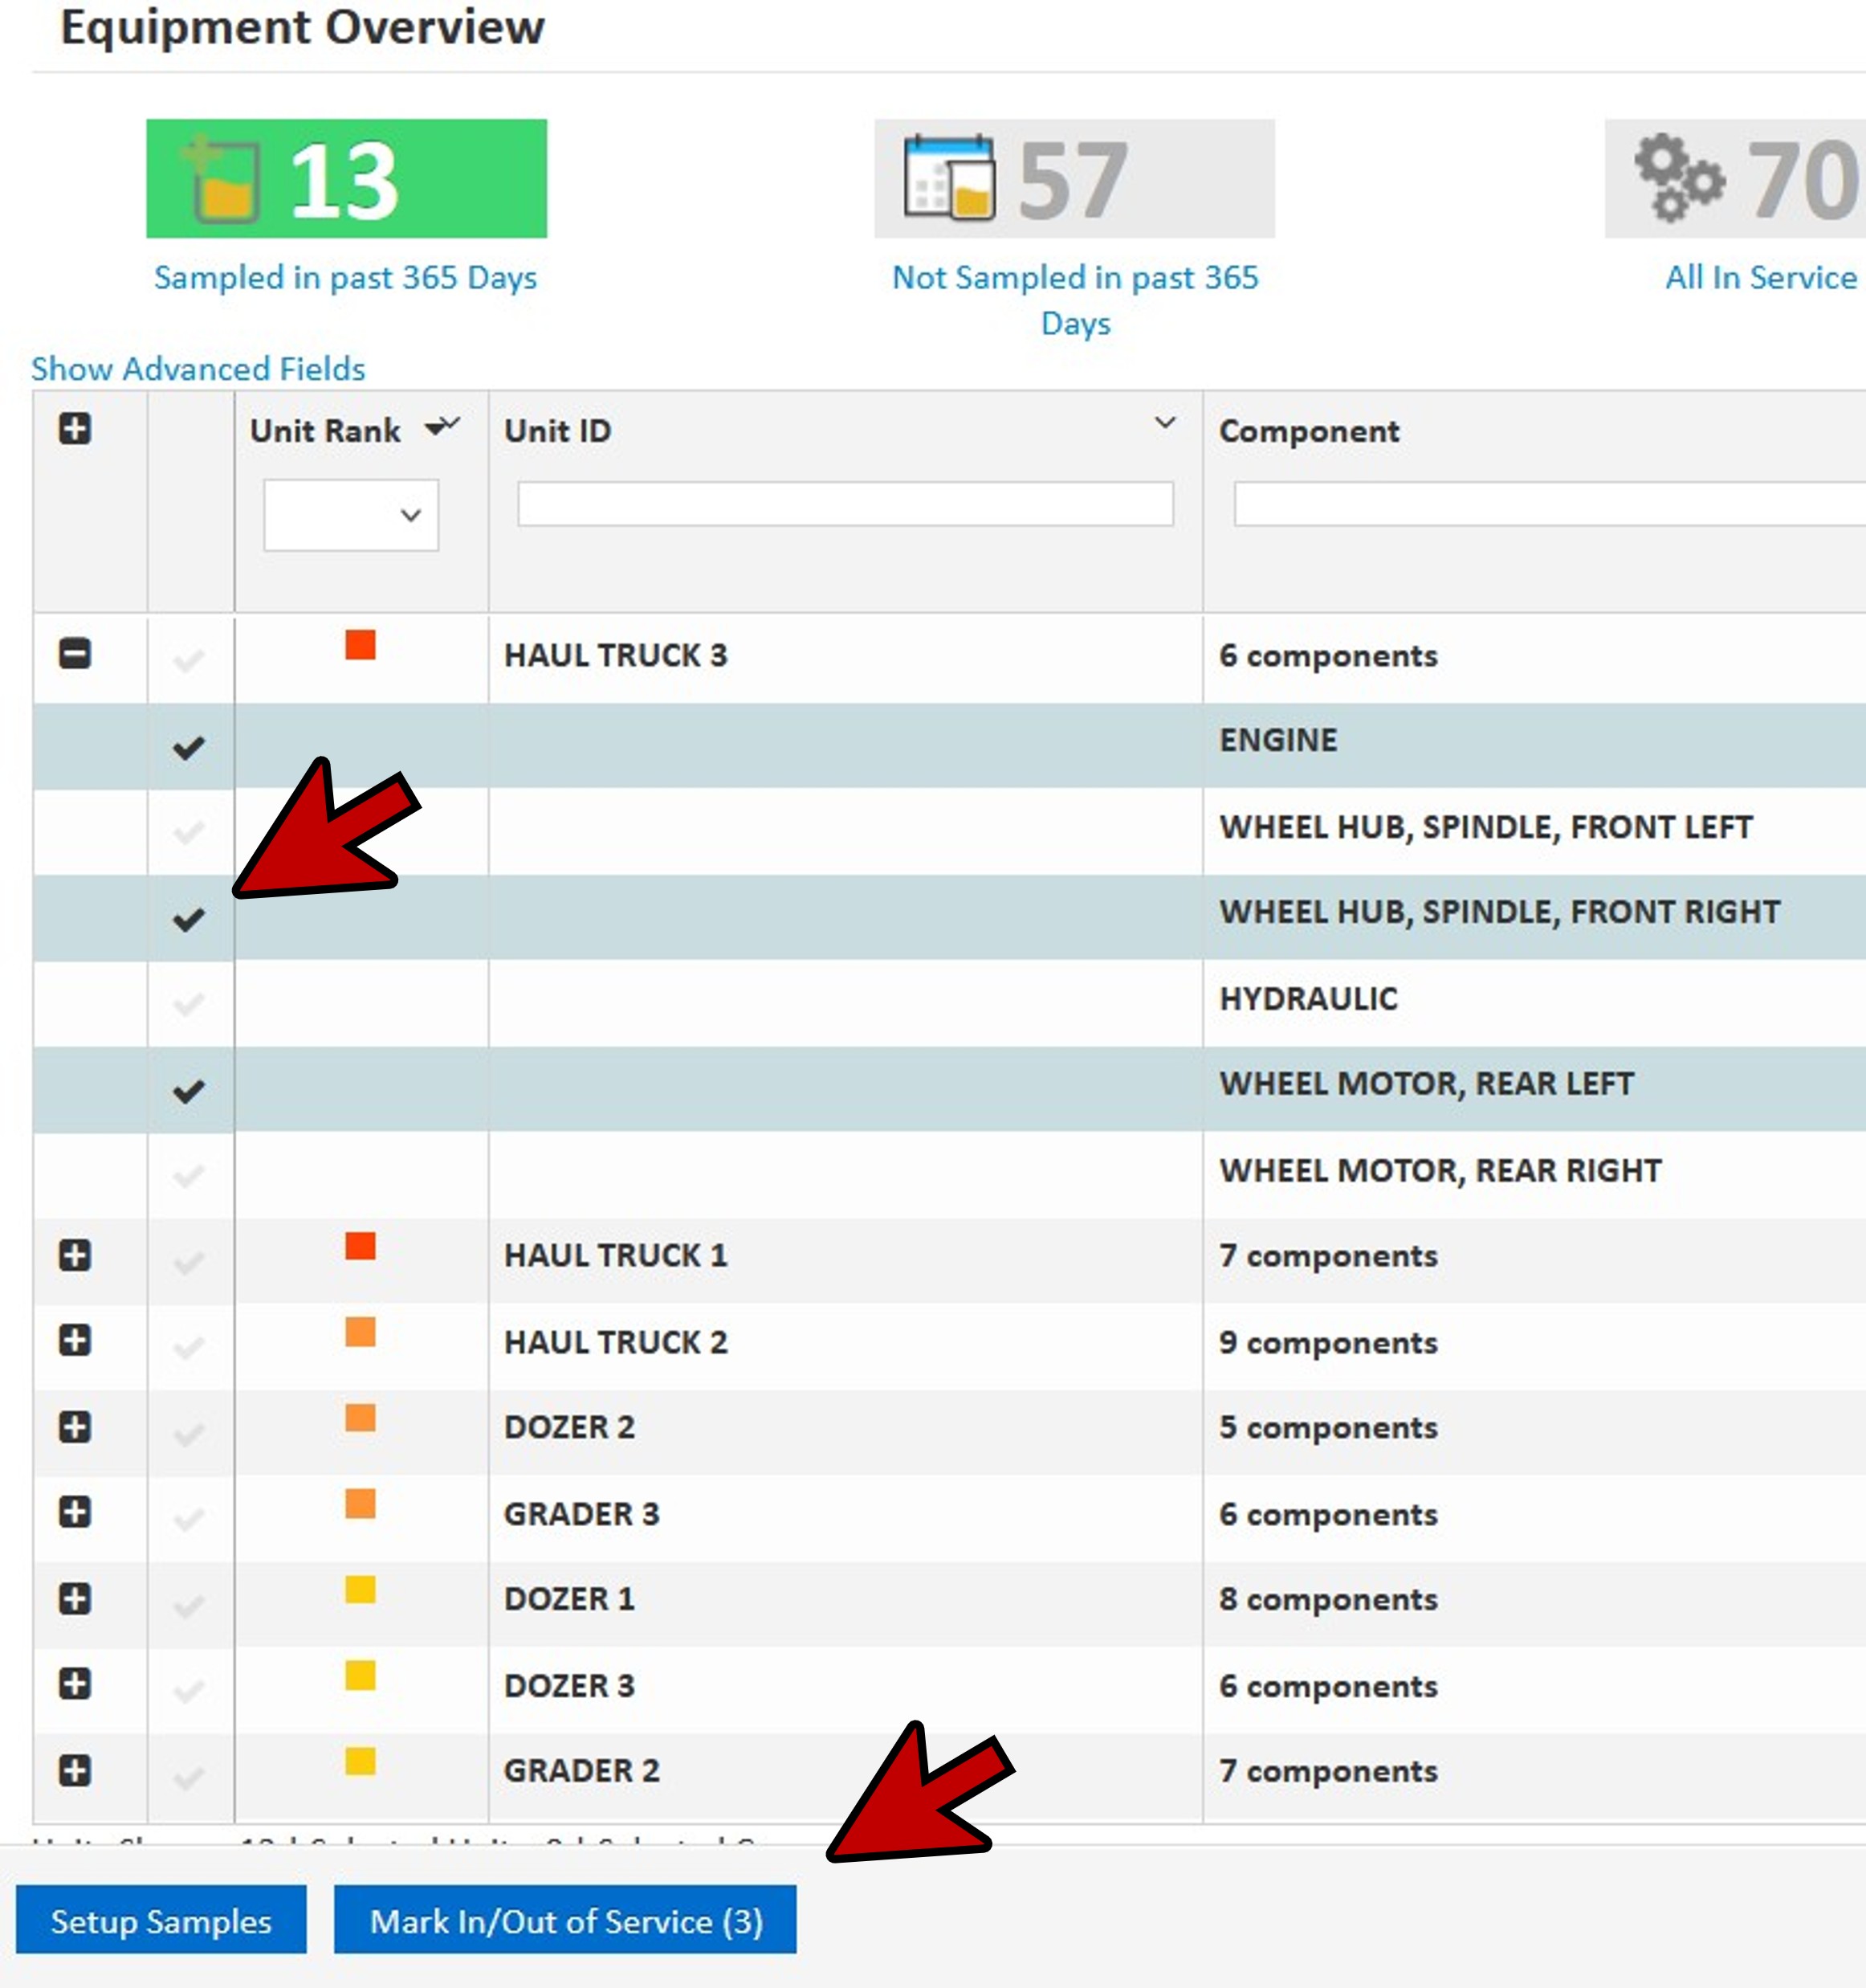Check the HYDRAULIC component row

(x=189, y=1003)
